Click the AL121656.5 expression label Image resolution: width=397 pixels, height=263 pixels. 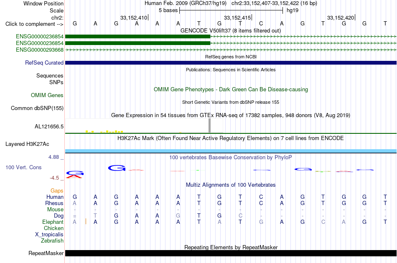pyautogui.click(x=49, y=127)
